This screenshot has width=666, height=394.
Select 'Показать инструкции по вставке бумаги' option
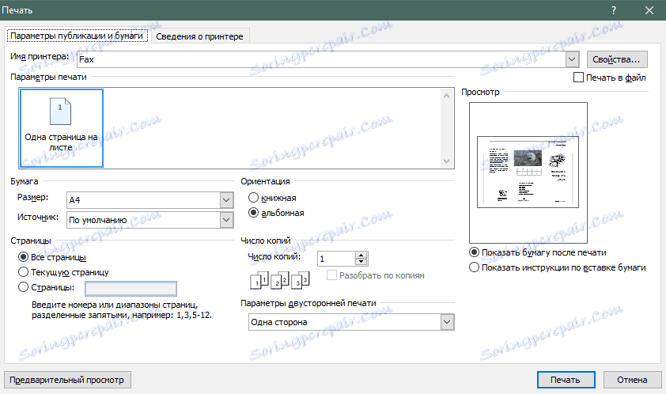pos(474,267)
